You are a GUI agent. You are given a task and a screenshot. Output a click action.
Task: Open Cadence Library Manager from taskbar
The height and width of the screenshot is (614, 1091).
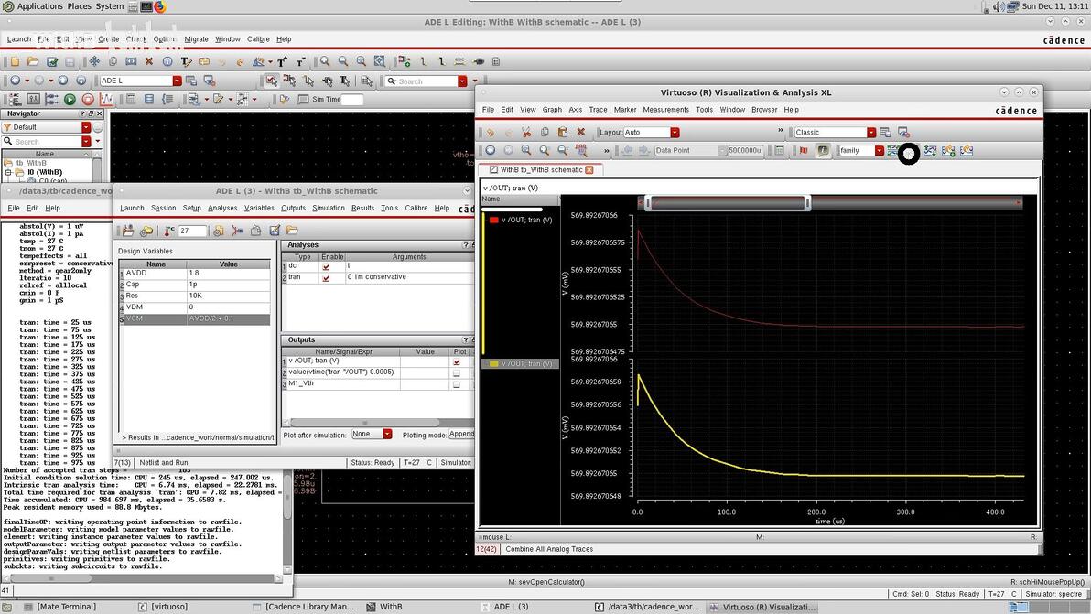(302, 607)
